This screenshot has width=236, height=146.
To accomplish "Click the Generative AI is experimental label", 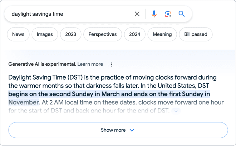I will pos(42,64).
